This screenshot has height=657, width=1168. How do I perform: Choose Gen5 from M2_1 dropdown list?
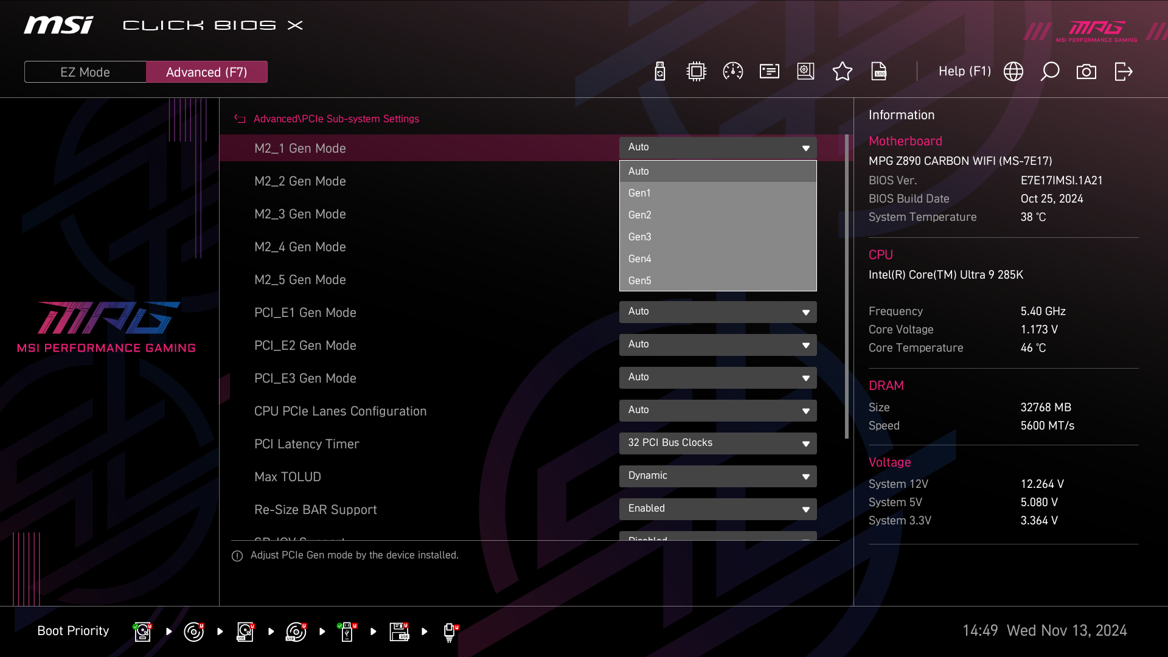pyautogui.click(x=718, y=280)
